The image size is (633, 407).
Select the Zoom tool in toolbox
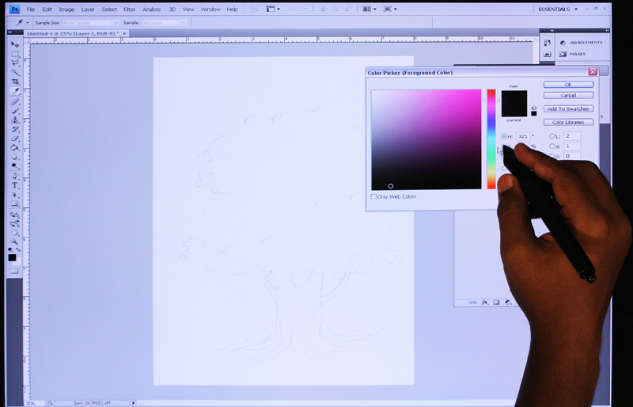(15, 242)
